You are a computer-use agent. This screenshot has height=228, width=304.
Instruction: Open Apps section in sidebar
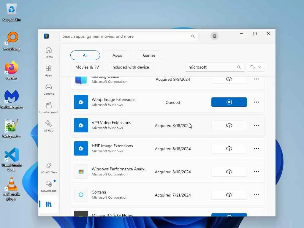48,71
